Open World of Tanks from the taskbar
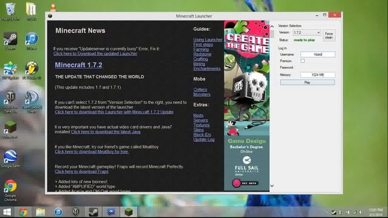388x218 pixels. click(x=76, y=212)
